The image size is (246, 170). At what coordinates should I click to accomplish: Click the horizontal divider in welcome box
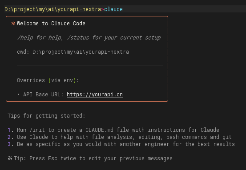coord(90,66)
